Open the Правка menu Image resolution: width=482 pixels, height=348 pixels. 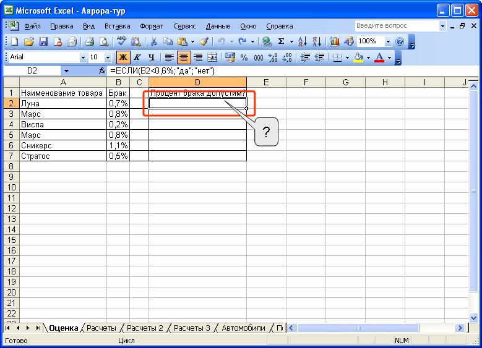point(62,26)
